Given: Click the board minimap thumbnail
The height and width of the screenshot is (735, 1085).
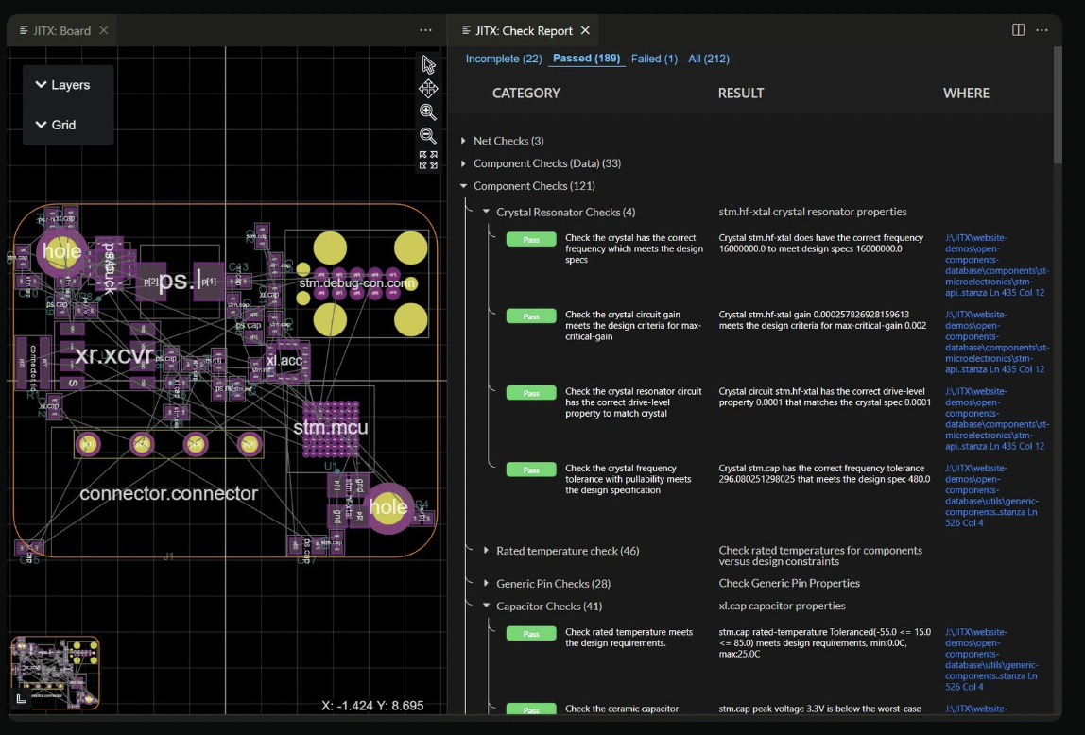Looking at the screenshot, I should (x=57, y=672).
